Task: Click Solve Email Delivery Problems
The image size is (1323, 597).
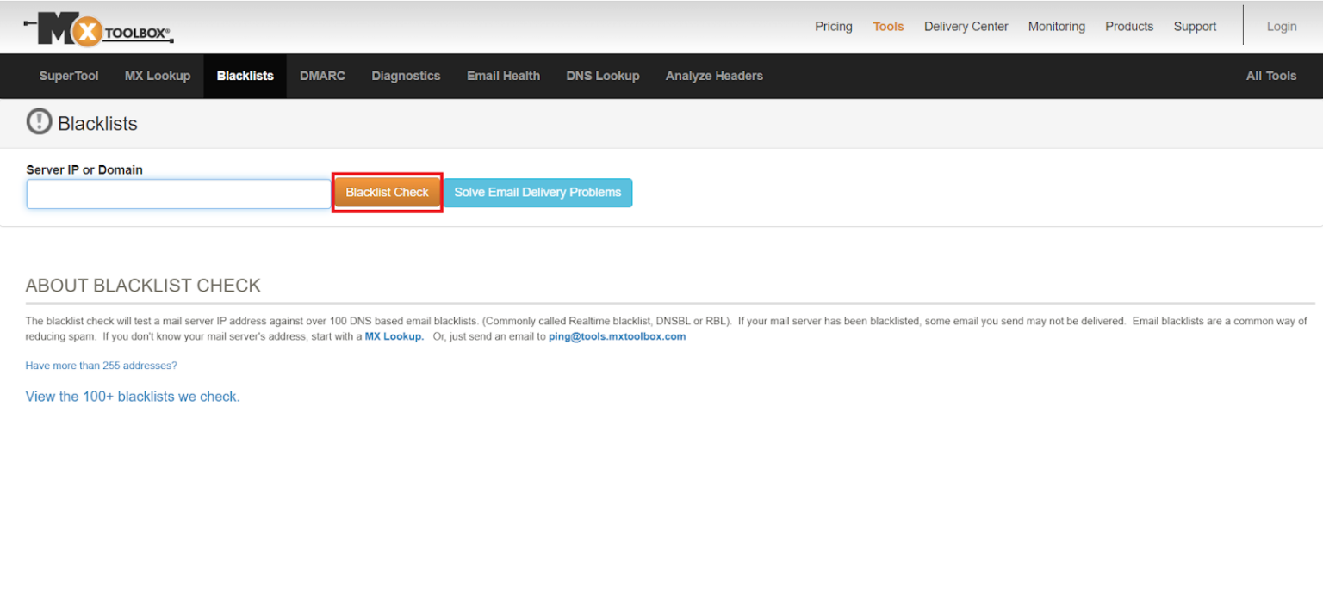Action: [x=537, y=193]
